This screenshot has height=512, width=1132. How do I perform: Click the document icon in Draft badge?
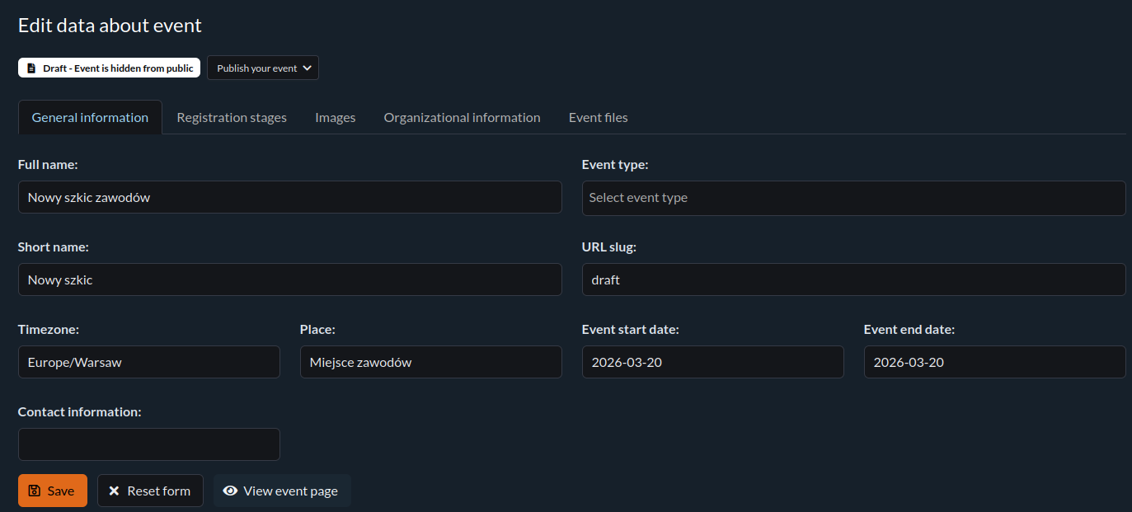[31, 68]
